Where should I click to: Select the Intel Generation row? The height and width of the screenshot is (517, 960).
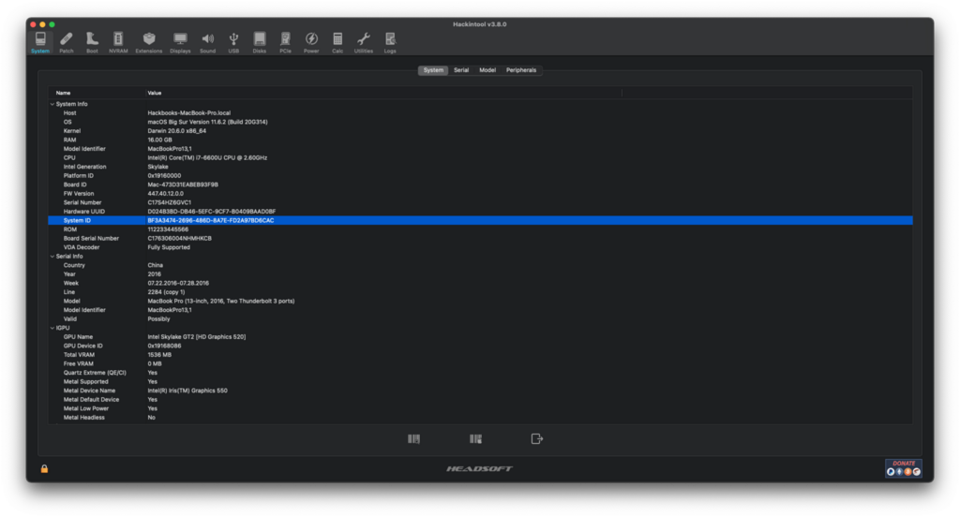click(x=481, y=167)
